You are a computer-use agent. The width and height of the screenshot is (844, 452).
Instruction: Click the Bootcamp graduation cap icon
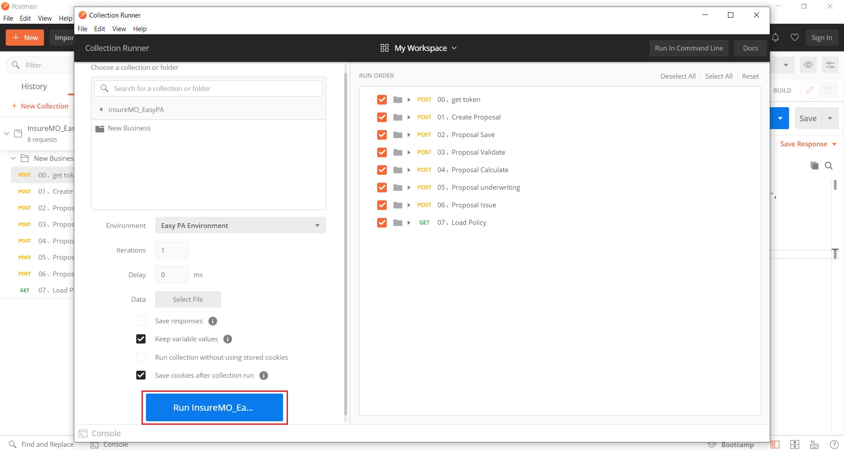click(712, 445)
